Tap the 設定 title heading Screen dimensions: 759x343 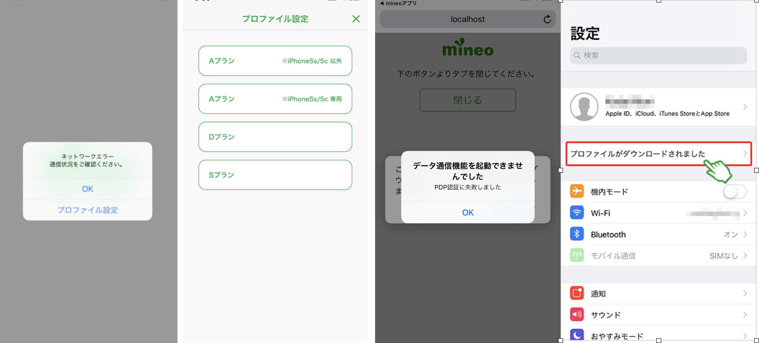585,33
